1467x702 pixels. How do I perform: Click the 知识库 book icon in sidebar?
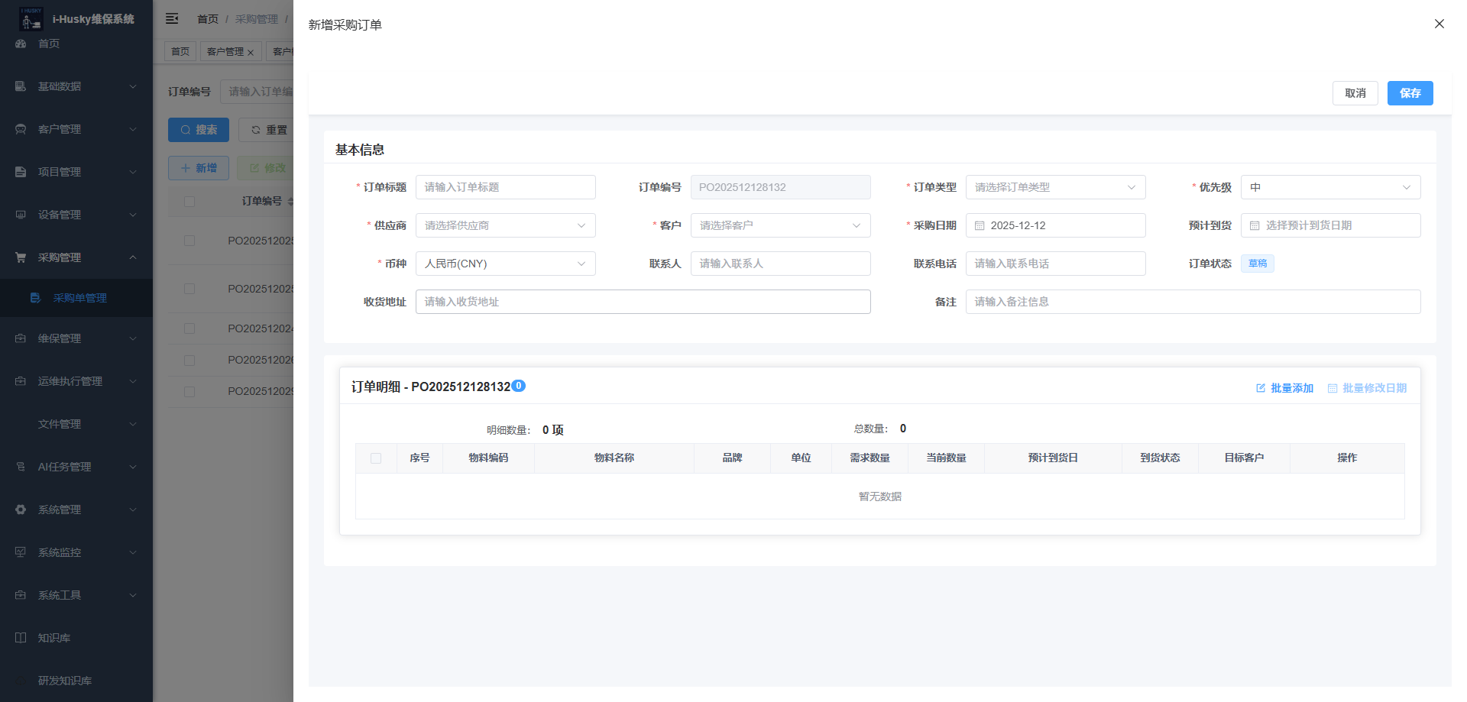click(21, 638)
